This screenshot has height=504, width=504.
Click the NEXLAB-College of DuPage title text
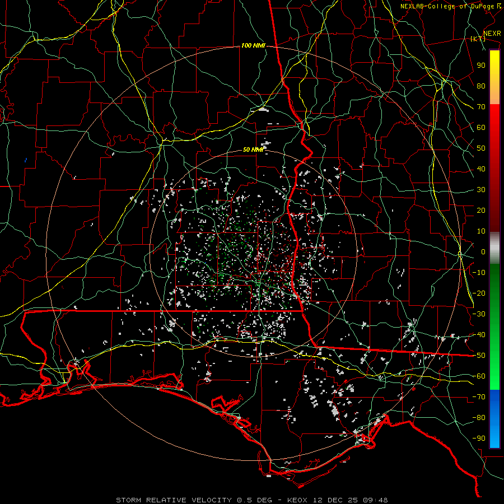[447, 6]
